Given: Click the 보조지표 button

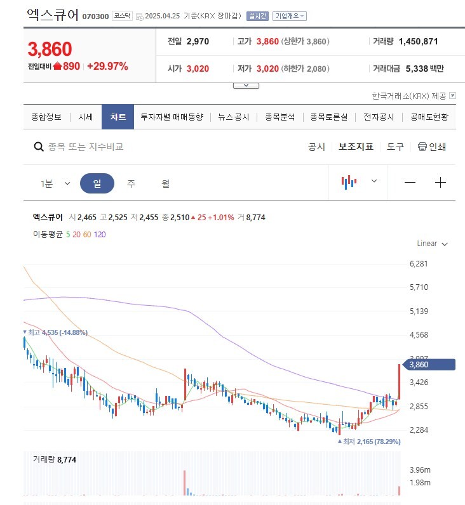Looking at the screenshot, I should pyautogui.click(x=356, y=147).
